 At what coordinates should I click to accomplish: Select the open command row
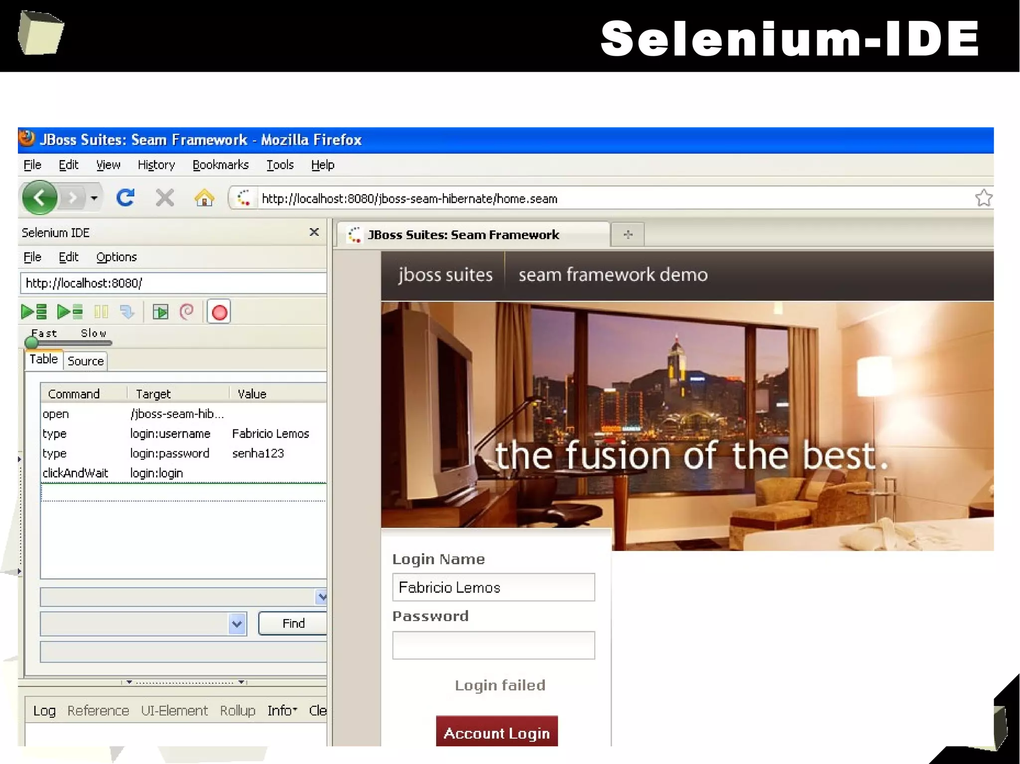tap(183, 414)
